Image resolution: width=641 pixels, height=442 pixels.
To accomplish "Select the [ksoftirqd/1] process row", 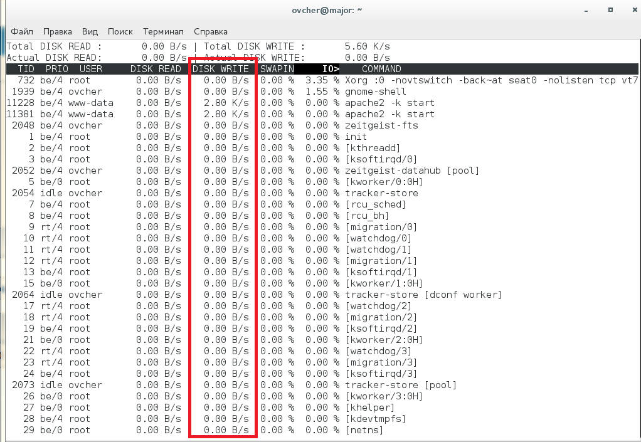I will pos(322,273).
